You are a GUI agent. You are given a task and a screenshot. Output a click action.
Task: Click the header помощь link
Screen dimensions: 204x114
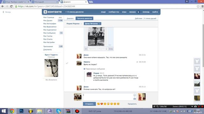[146, 12]
